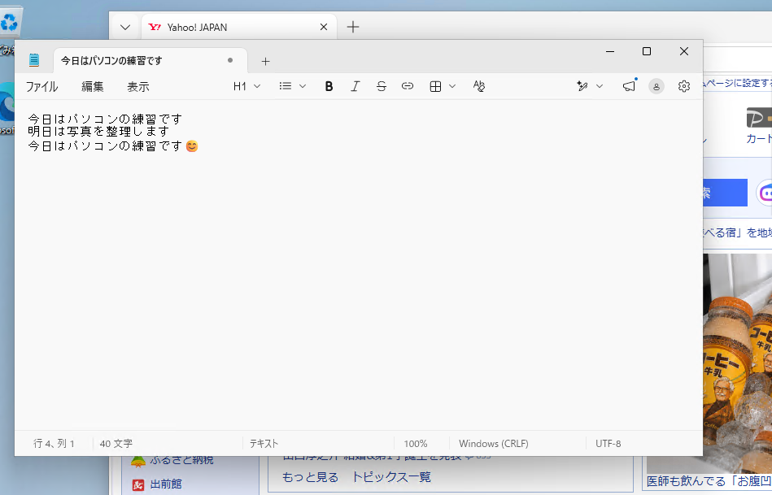Viewport: 772px width, 495px height.
Task: Click the テキスト format status entry
Action: [264, 444]
